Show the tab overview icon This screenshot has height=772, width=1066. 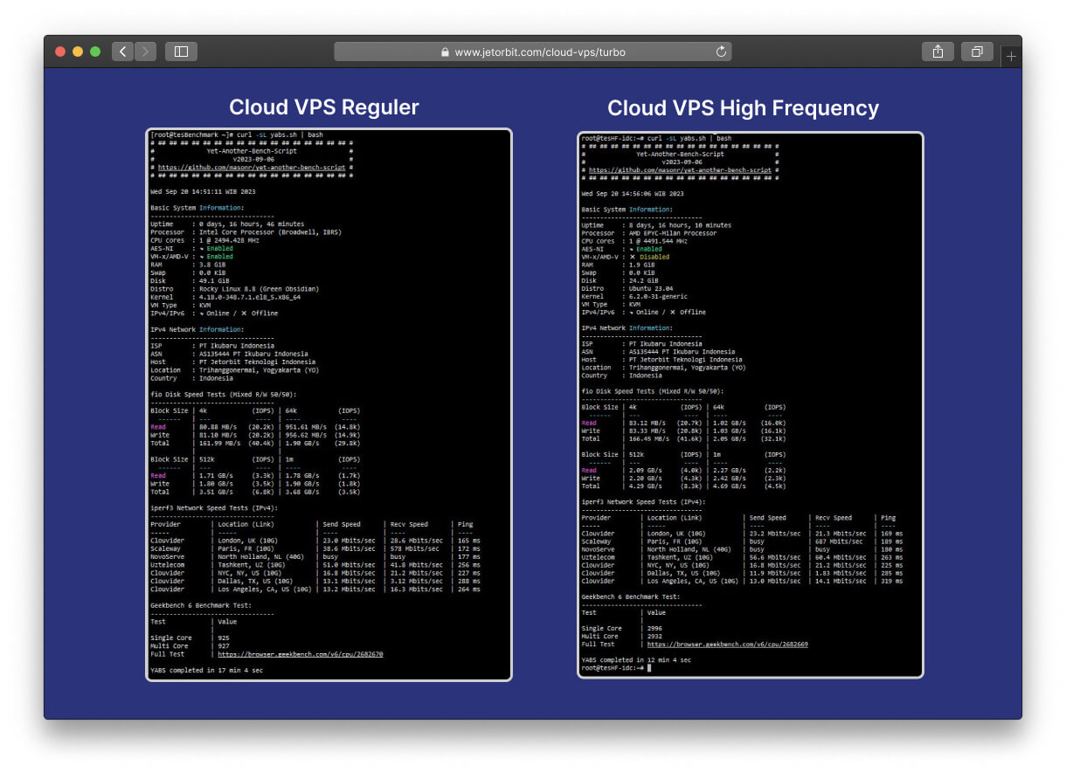pos(977,52)
